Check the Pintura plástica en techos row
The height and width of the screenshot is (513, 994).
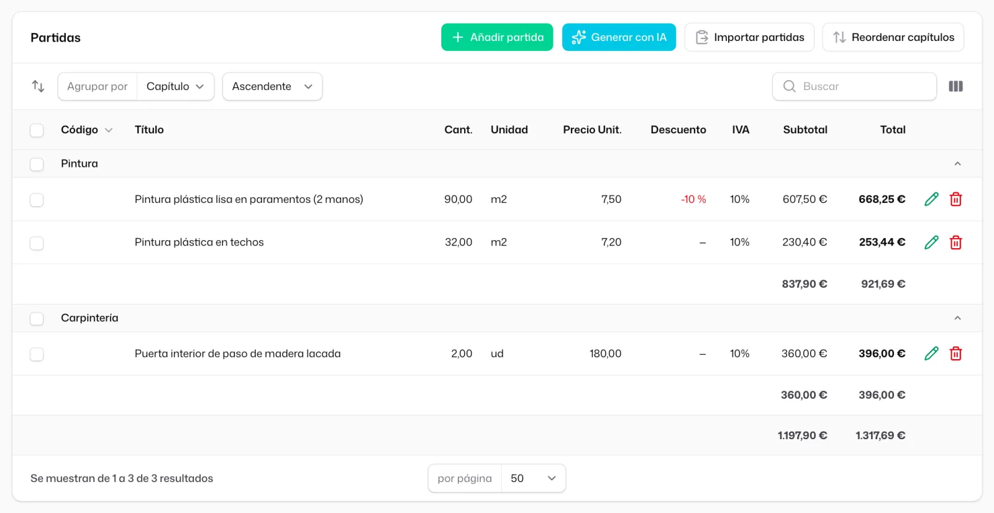tap(37, 243)
